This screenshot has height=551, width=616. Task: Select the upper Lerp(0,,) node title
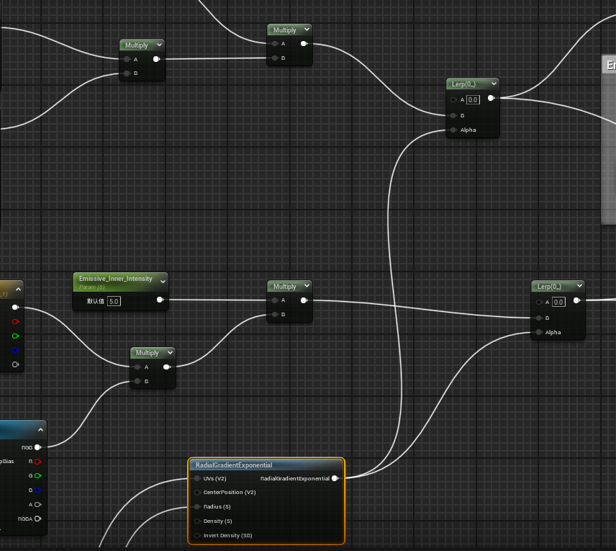coord(463,84)
